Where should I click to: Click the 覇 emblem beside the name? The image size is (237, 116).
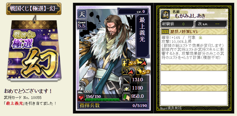coord(165,14)
